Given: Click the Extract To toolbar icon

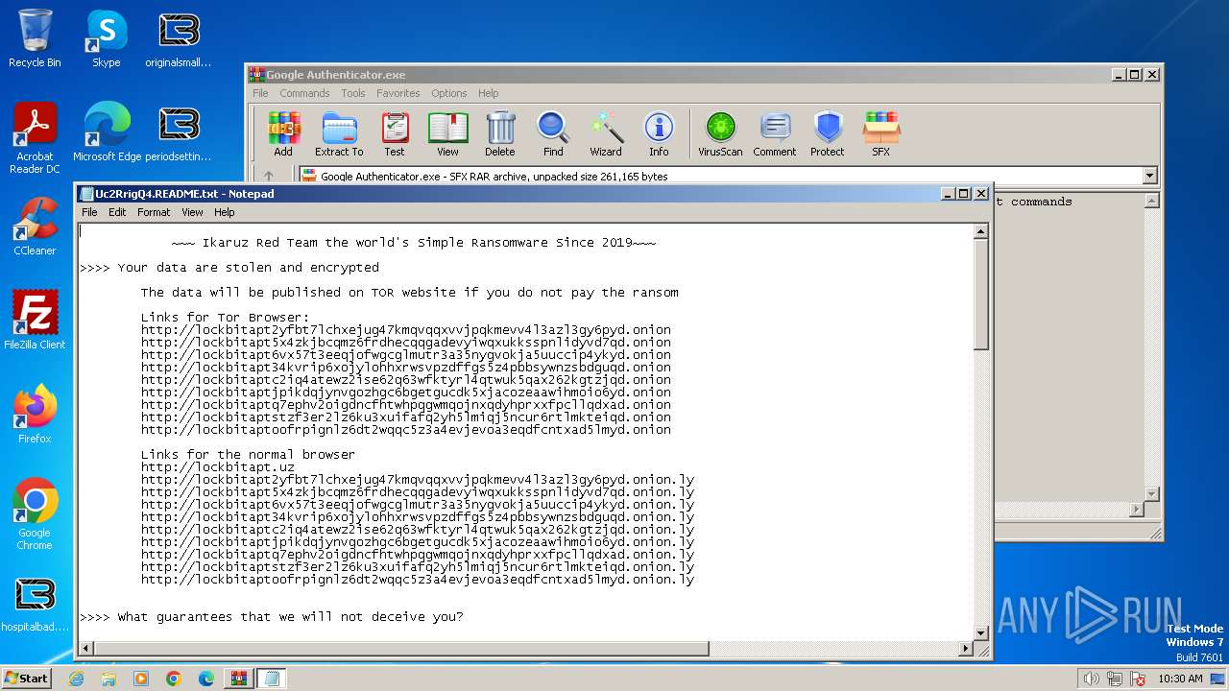Looking at the screenshot, I should tap(339, 134).
